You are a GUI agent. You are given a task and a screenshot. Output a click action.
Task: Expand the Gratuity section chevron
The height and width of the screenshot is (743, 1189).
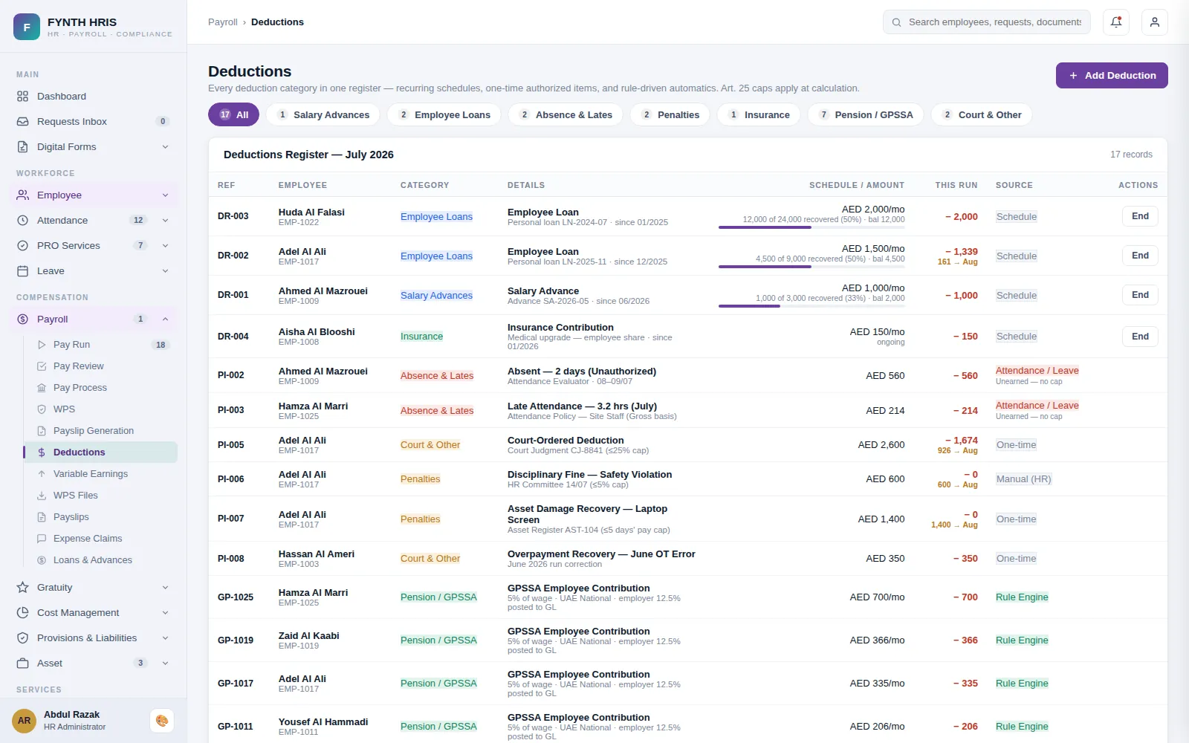coord(165,588)
